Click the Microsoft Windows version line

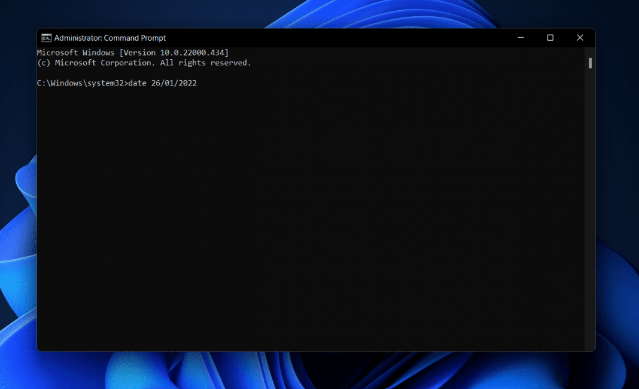tap(133, 52)
